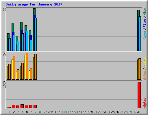The height and width of the screenshot is (115, 148).
Task: Click the "Sites" legend label
Action: coord(145,75)
